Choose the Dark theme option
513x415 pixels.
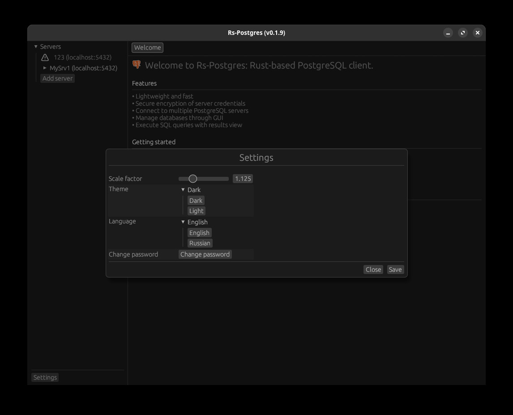pyautogui.click(x=196, y=200)
